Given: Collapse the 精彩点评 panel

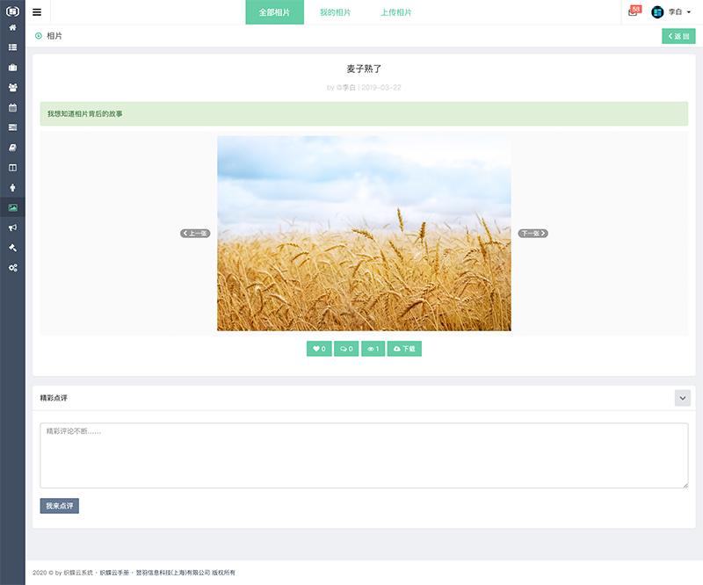Looking at the screenshot, I should pos(683,398).
